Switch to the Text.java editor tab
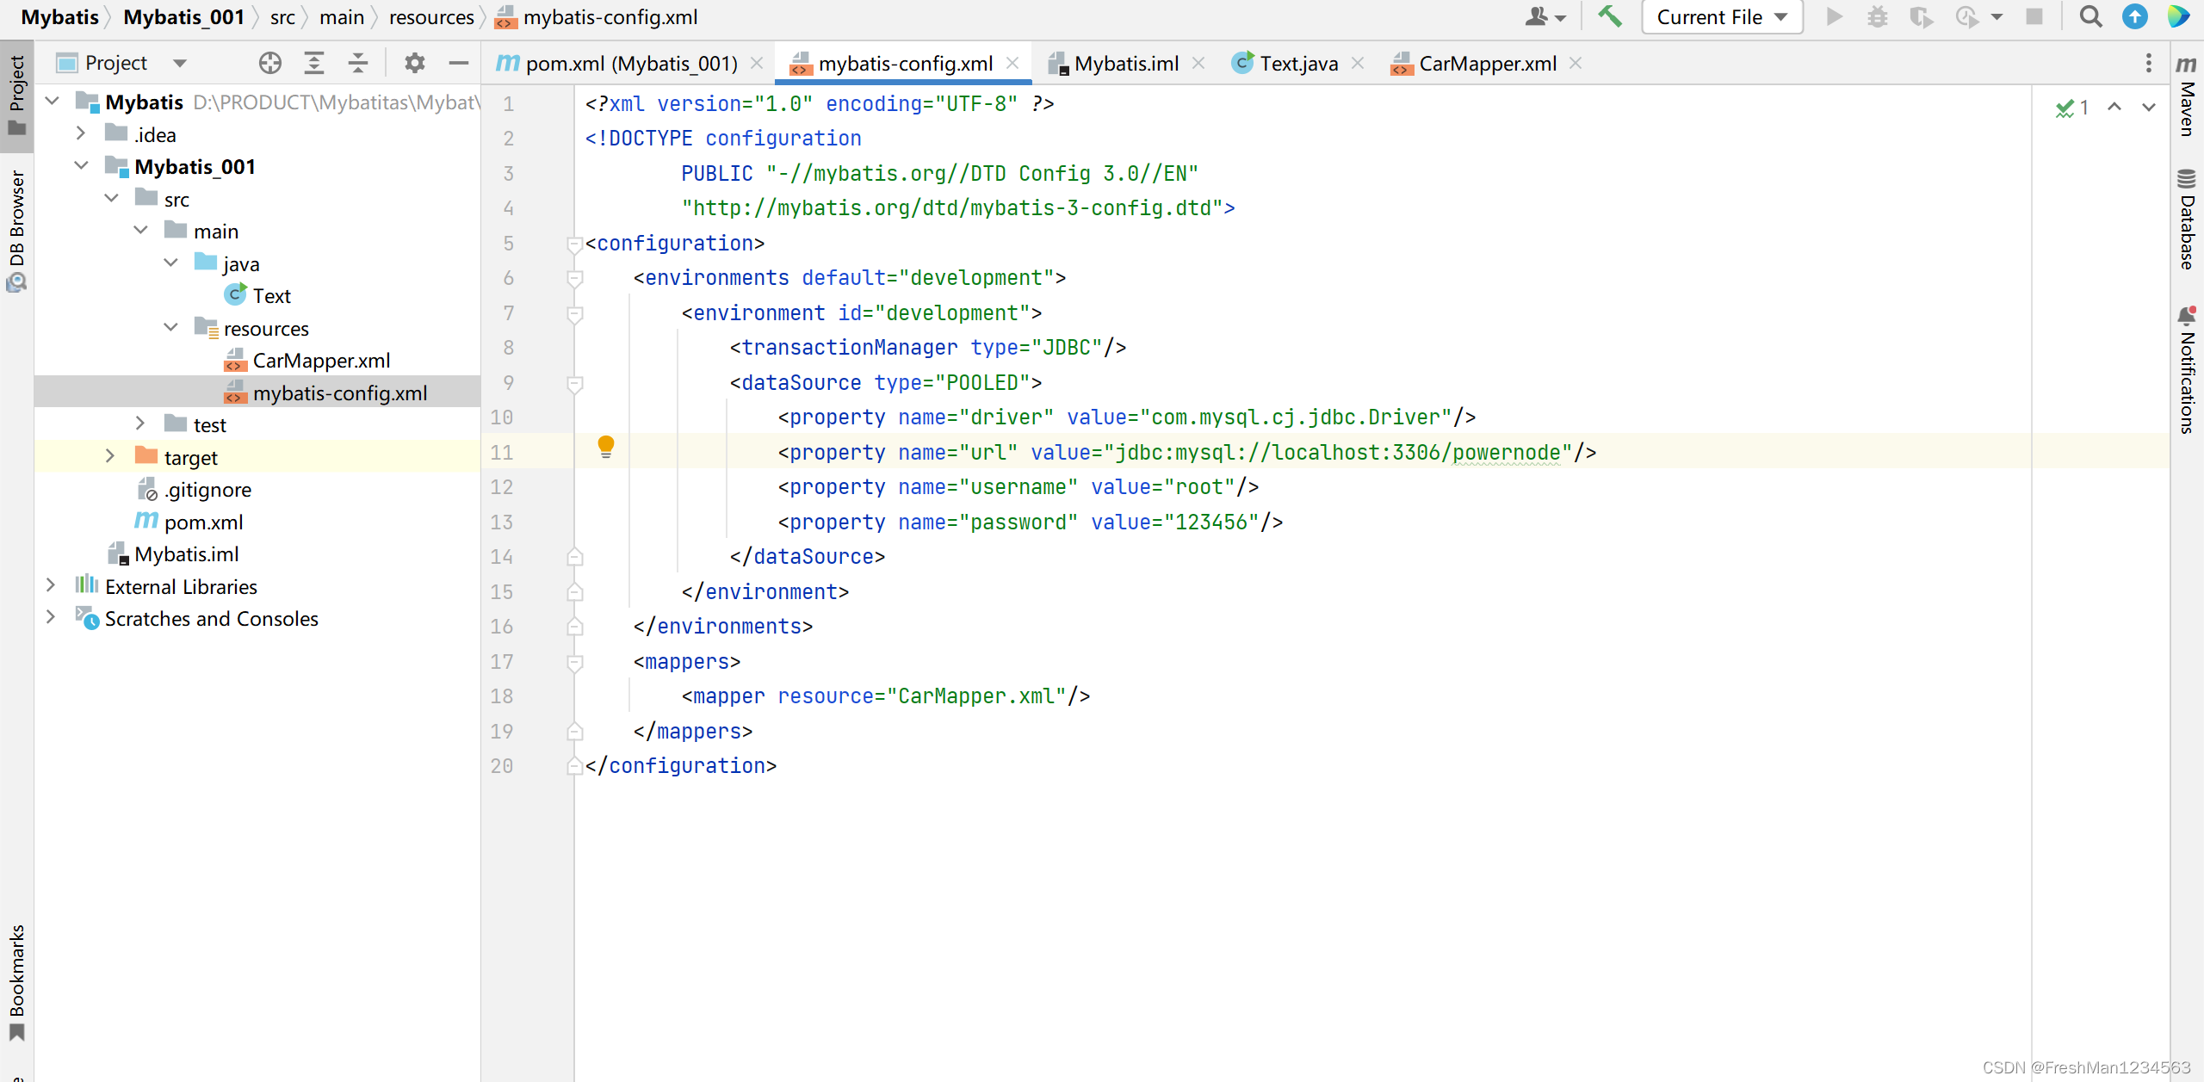Viewport: 2204px width, 1082px height. (1297, 63)
